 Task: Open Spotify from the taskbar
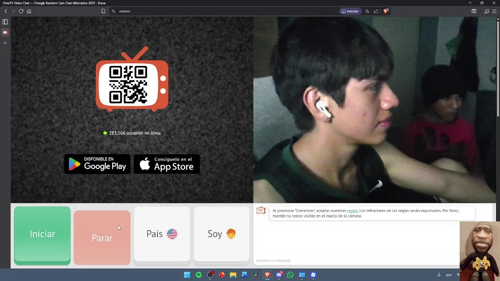pos(198,275)
